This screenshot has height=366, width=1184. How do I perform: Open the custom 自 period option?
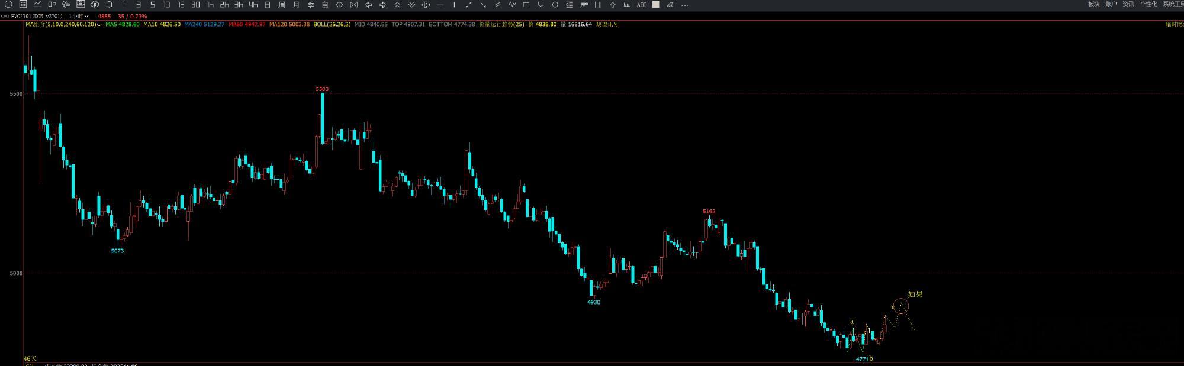click(325, 4)
